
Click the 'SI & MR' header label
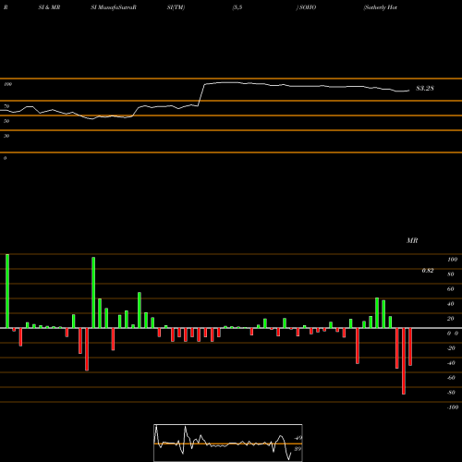(49, 7)
